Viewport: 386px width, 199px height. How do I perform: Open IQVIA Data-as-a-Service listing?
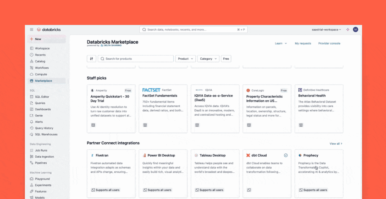215,109
